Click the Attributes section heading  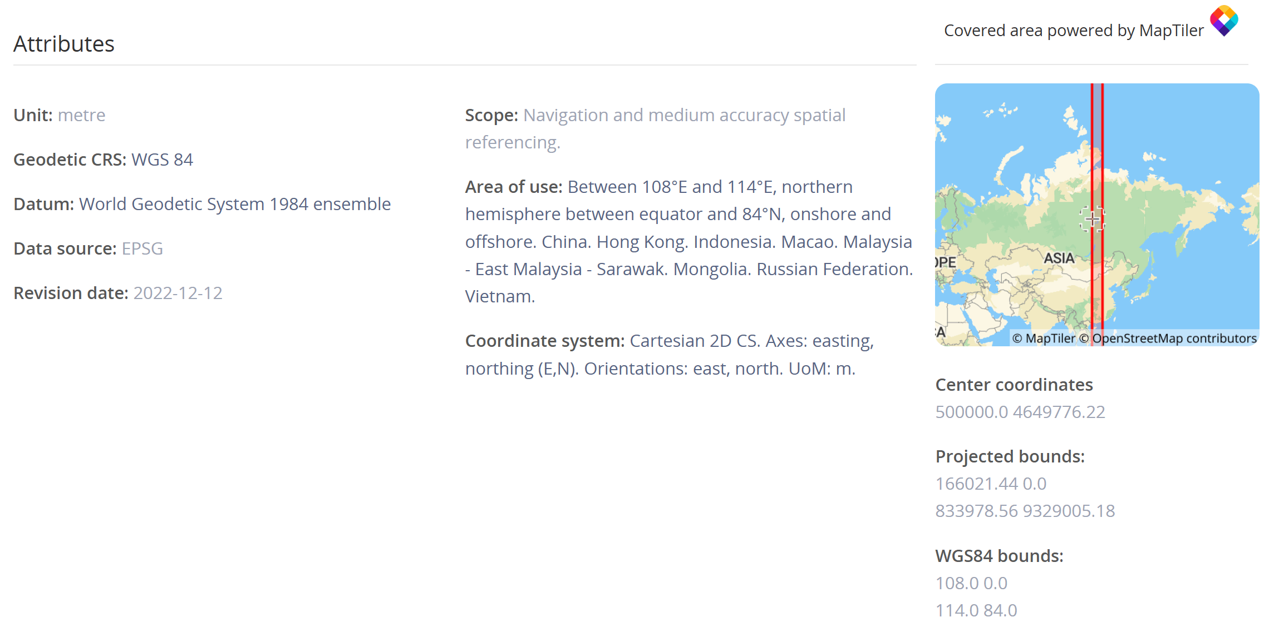click(64, 44)
